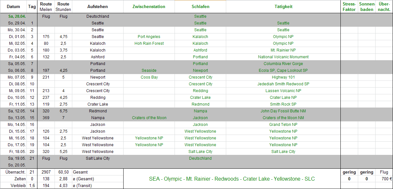Select the total miles cell 2907
Screen dimensions: 393x189
pos(46,172)
